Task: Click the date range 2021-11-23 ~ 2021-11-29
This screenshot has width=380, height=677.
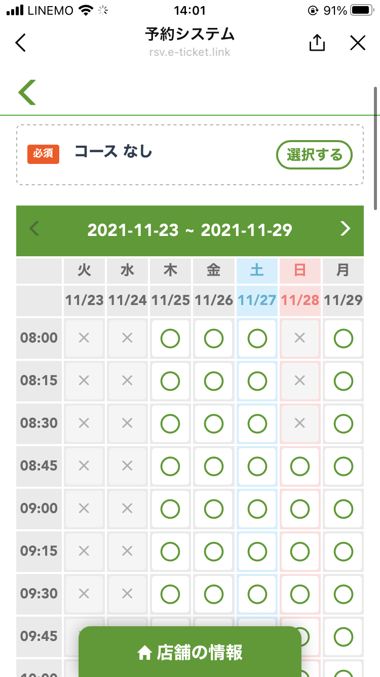Action: pos(190,230)
